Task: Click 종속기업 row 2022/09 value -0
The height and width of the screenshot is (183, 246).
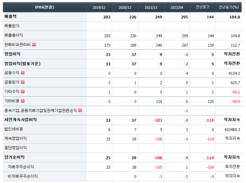Action: pyautogui.click(x=186, y=111)
